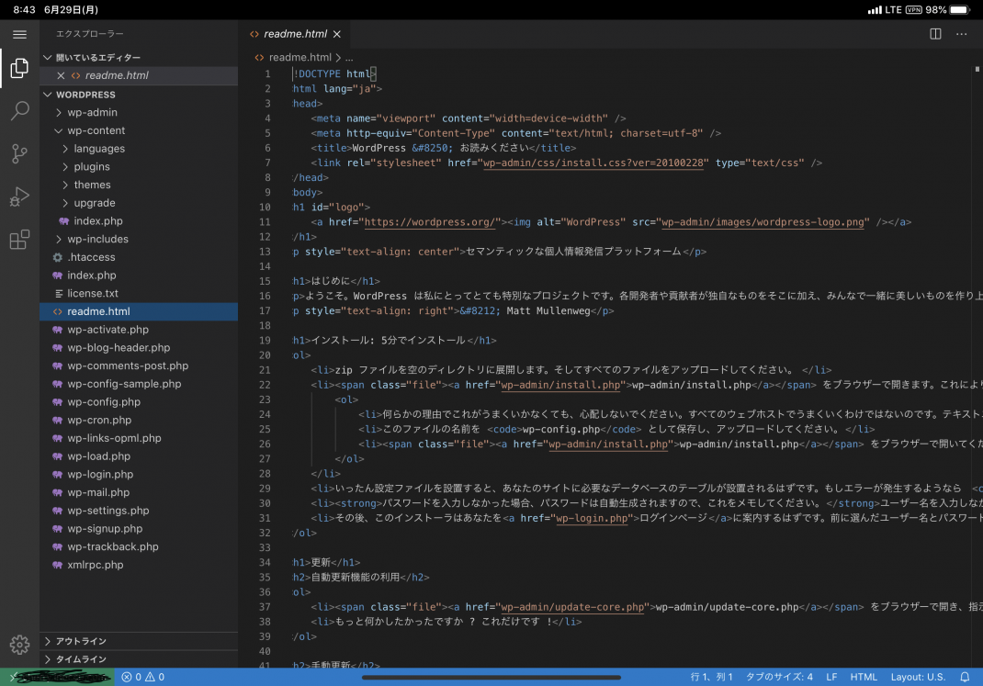Expand the languages folder
The width and height of the screenshot is (983, 686).
click(x=65, y=149)
